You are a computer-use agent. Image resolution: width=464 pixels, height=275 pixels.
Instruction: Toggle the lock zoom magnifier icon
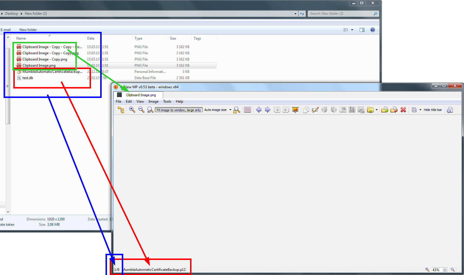237,110
